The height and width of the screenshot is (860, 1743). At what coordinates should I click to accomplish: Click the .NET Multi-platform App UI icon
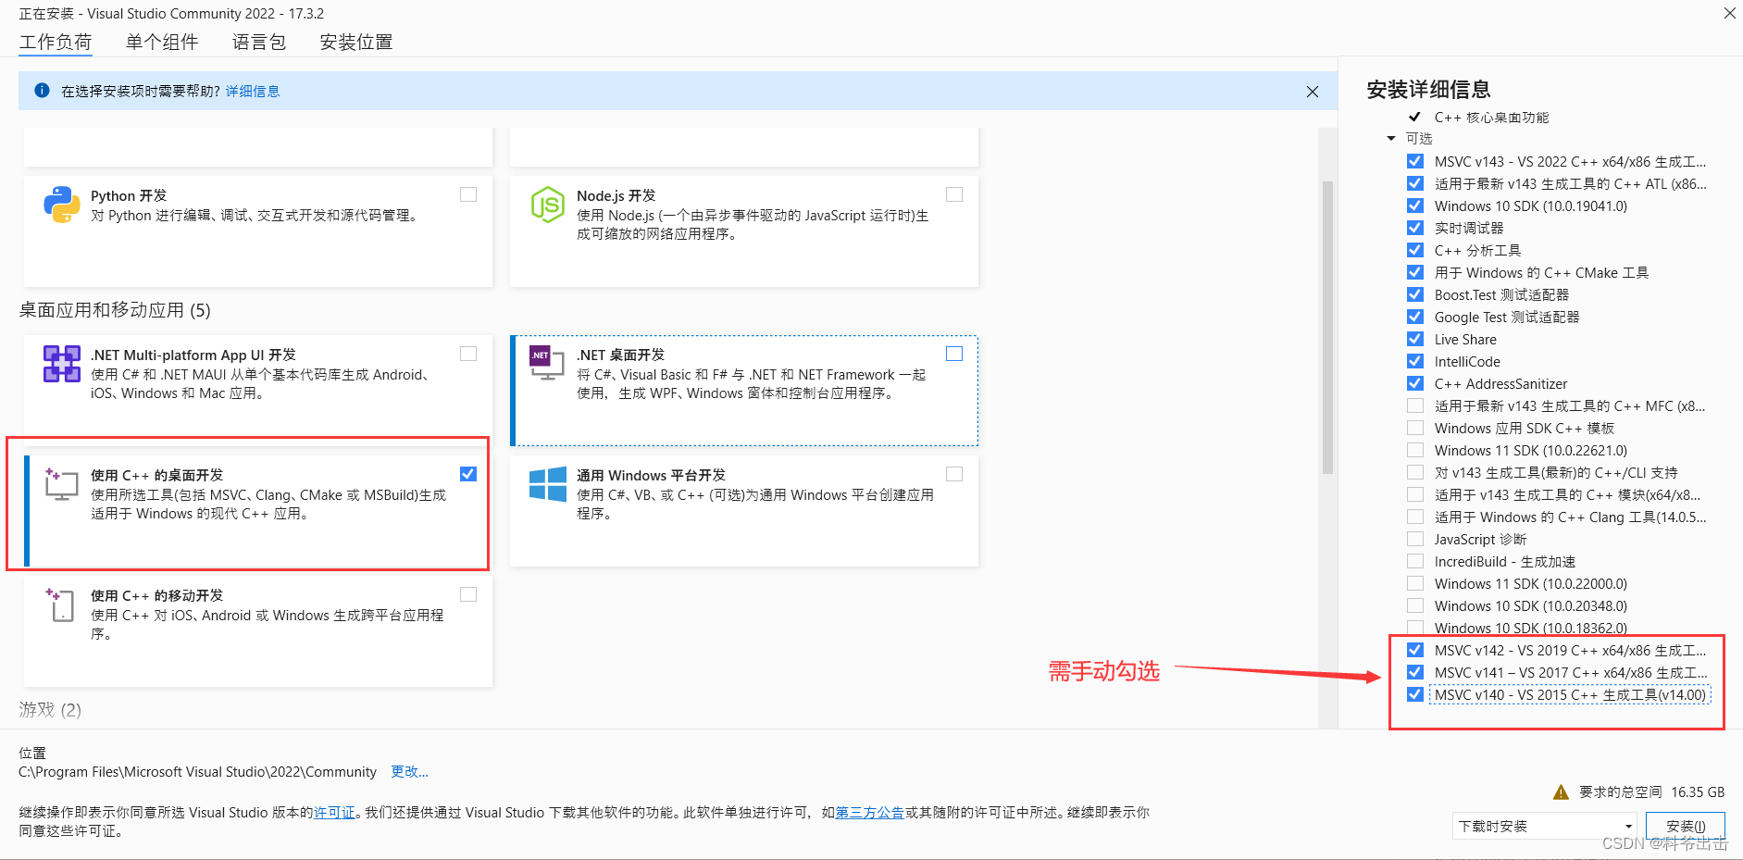(x=62, y=364)
